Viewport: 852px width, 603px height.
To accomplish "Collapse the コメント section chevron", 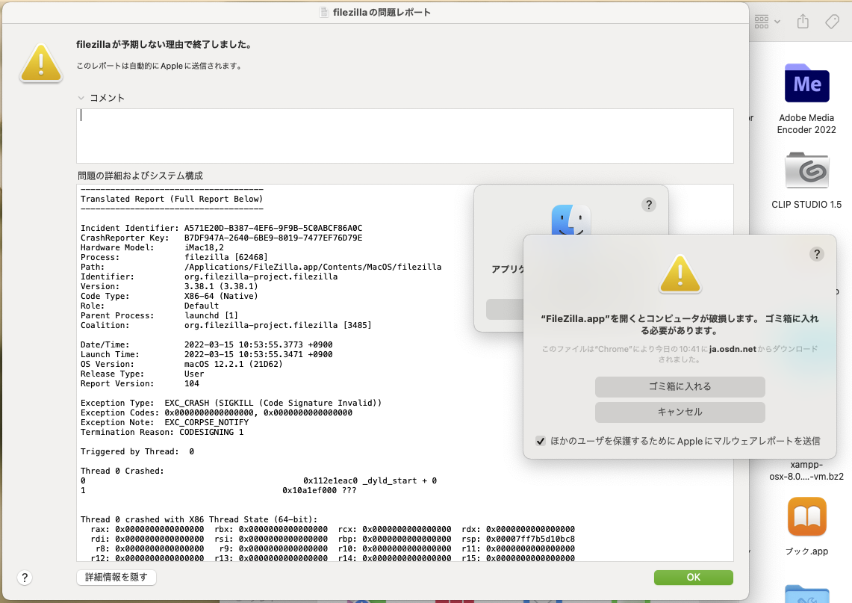I will point(81,98).
